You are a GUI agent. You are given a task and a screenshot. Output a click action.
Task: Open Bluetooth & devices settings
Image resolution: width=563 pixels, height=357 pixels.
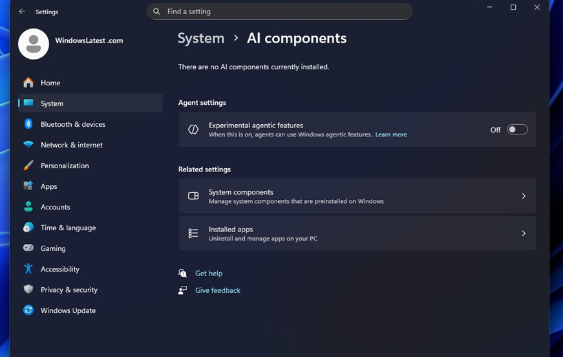[x=90, y=124]
